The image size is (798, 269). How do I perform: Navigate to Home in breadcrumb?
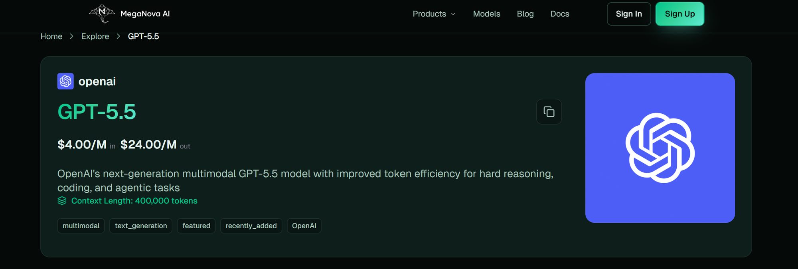(51, 36)
